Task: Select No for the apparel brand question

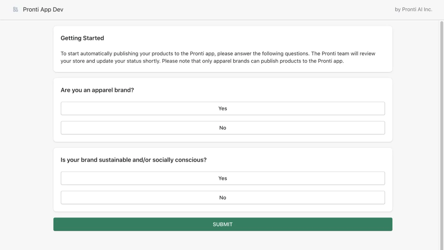Action: click(x=223, y=128)
